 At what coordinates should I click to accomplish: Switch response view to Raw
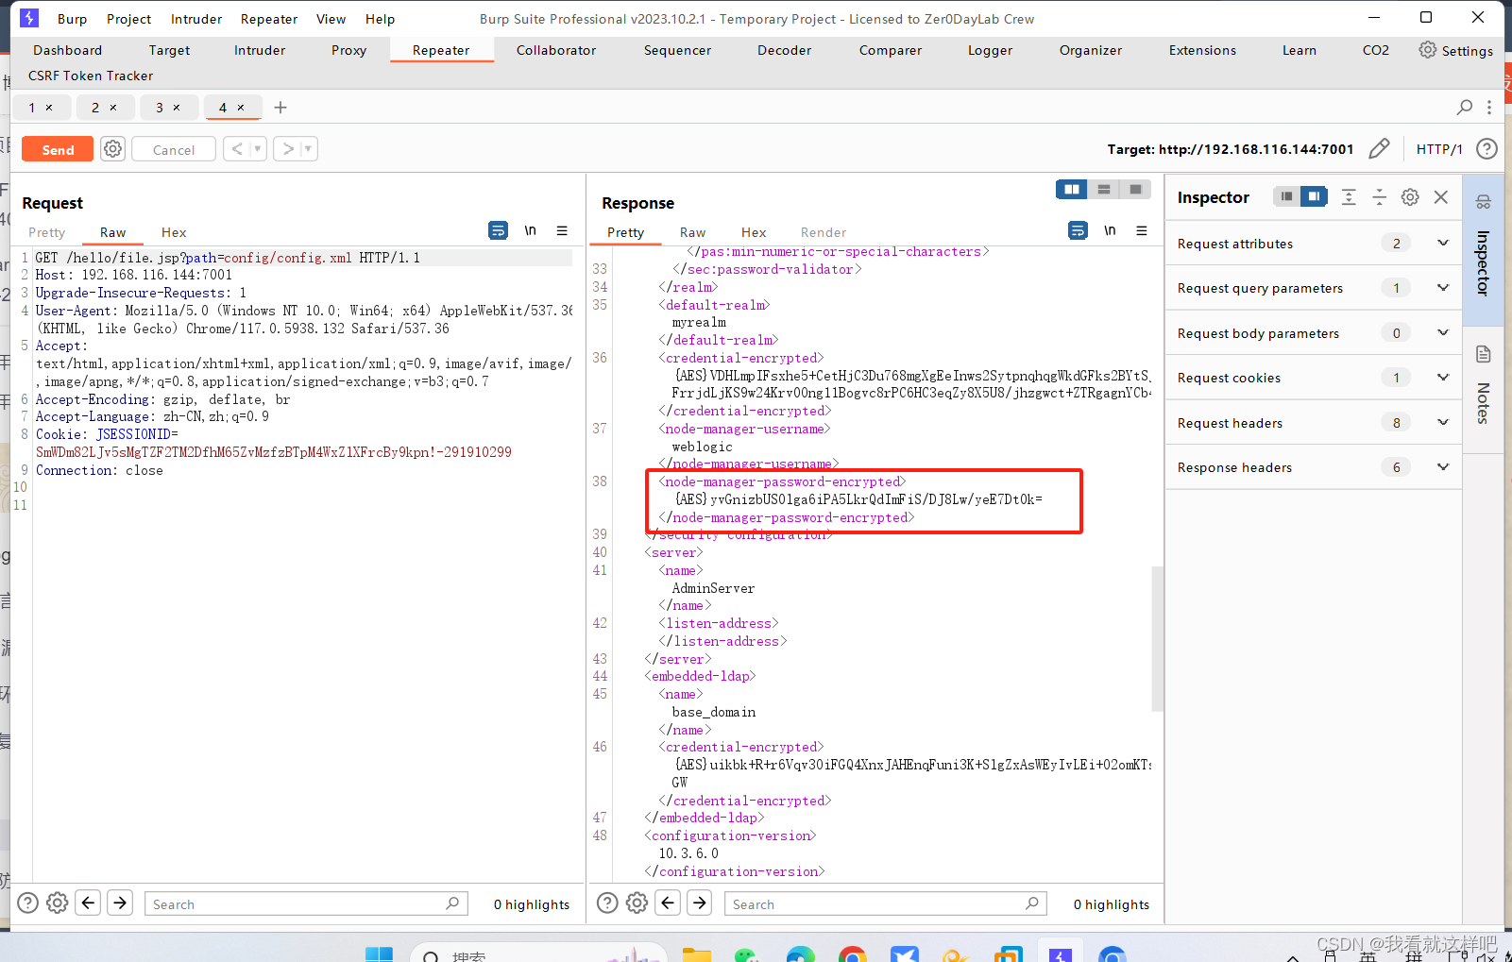pyautogui.click(x=692, y=232)
